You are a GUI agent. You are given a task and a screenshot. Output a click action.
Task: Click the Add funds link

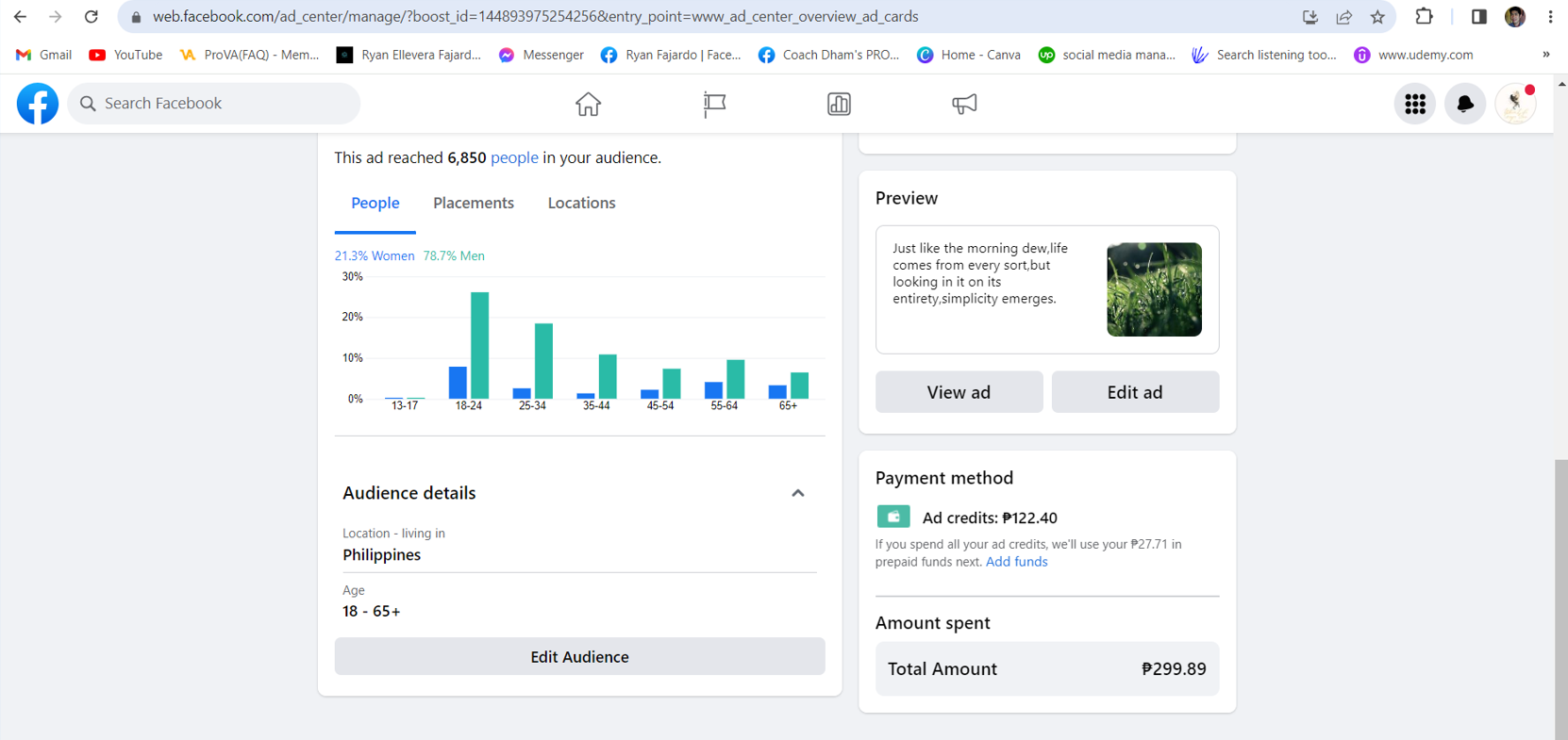tap(1016, 562)
